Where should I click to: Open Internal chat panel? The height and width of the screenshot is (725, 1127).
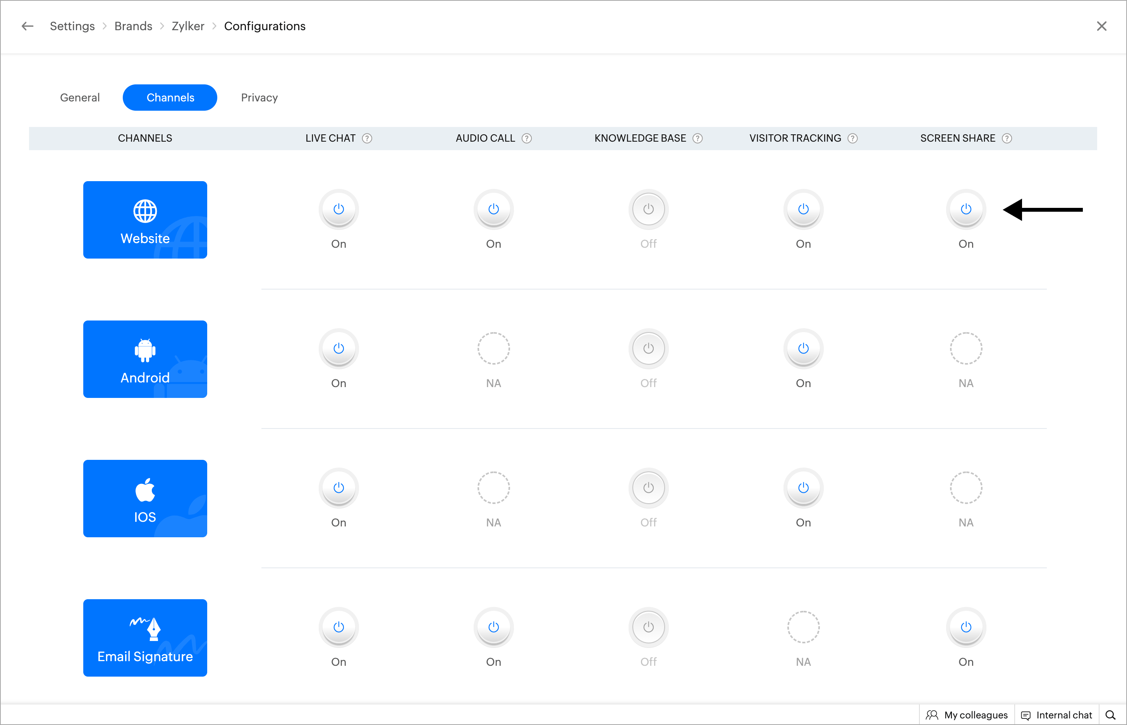point(1057,715)
